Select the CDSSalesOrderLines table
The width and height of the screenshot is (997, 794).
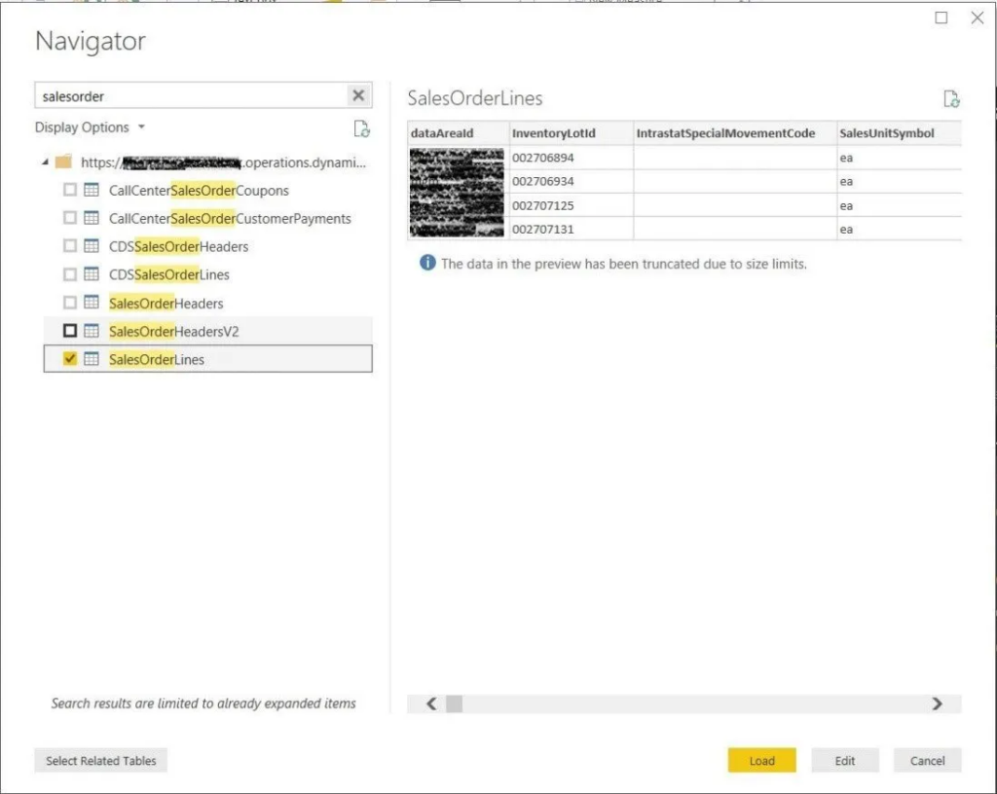click(x=169, y=274)
